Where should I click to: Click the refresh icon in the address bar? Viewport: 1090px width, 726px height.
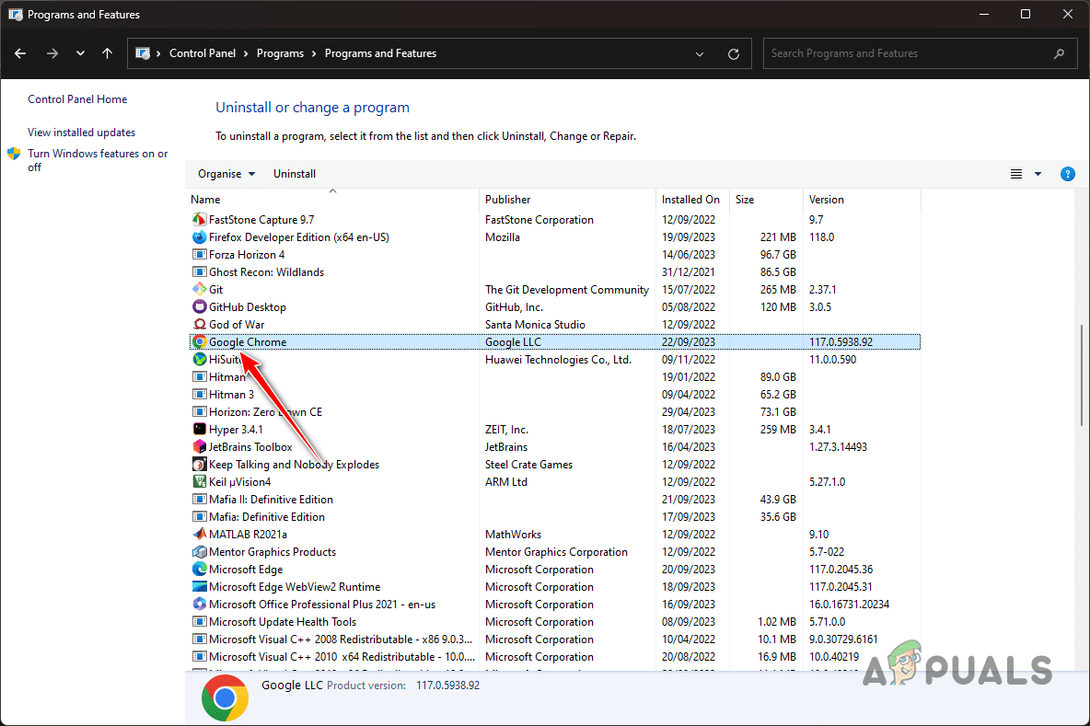coord(734,53)
